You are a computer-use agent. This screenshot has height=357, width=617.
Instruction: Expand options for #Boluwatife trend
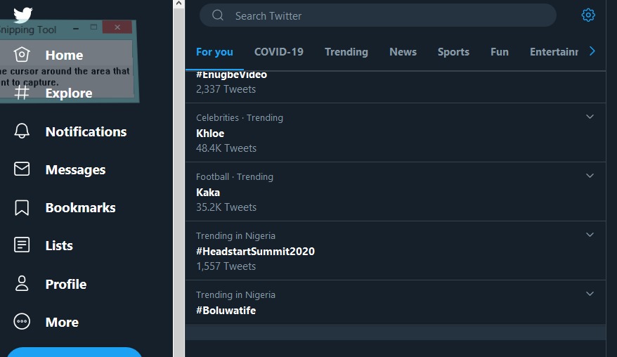590,294
